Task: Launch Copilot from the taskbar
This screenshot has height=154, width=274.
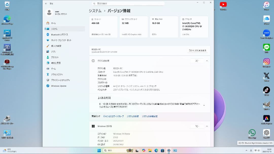Action: [x=144, y=150]
